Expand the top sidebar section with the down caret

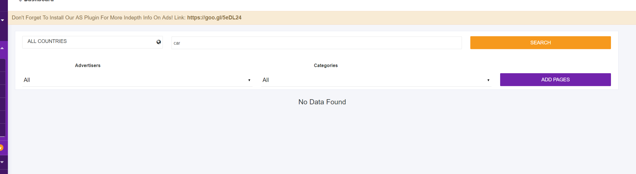pos(2,20)
